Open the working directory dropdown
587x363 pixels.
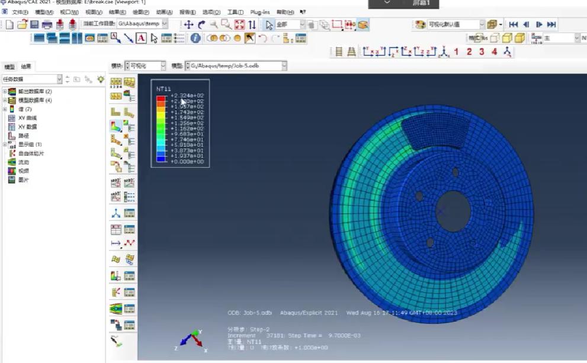point(164,24)
